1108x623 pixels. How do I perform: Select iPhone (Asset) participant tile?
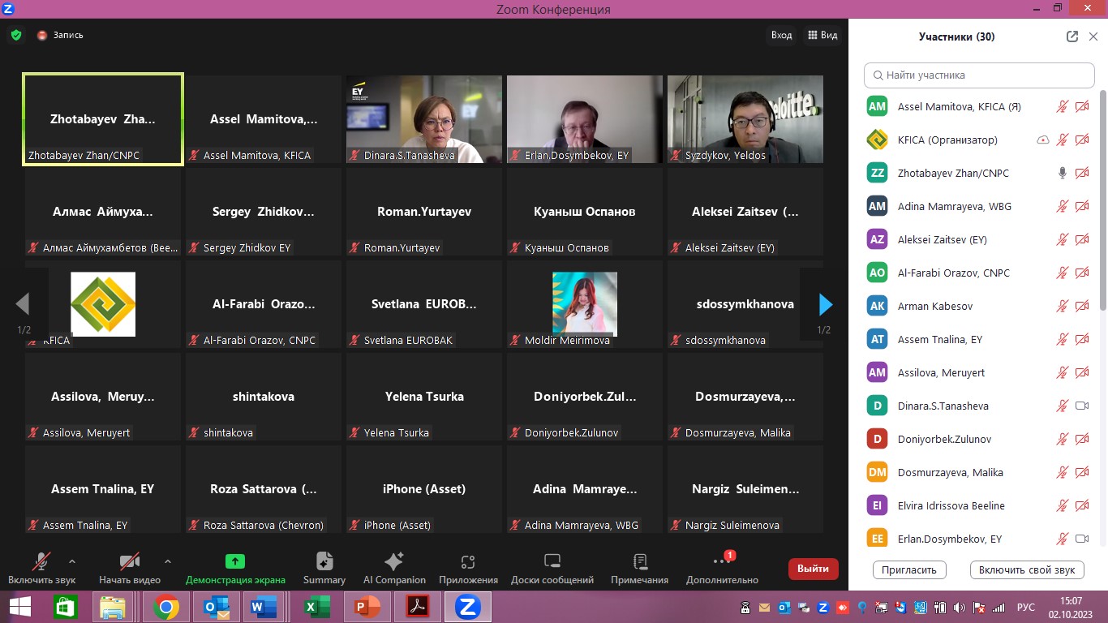click(x=424, y=489)
